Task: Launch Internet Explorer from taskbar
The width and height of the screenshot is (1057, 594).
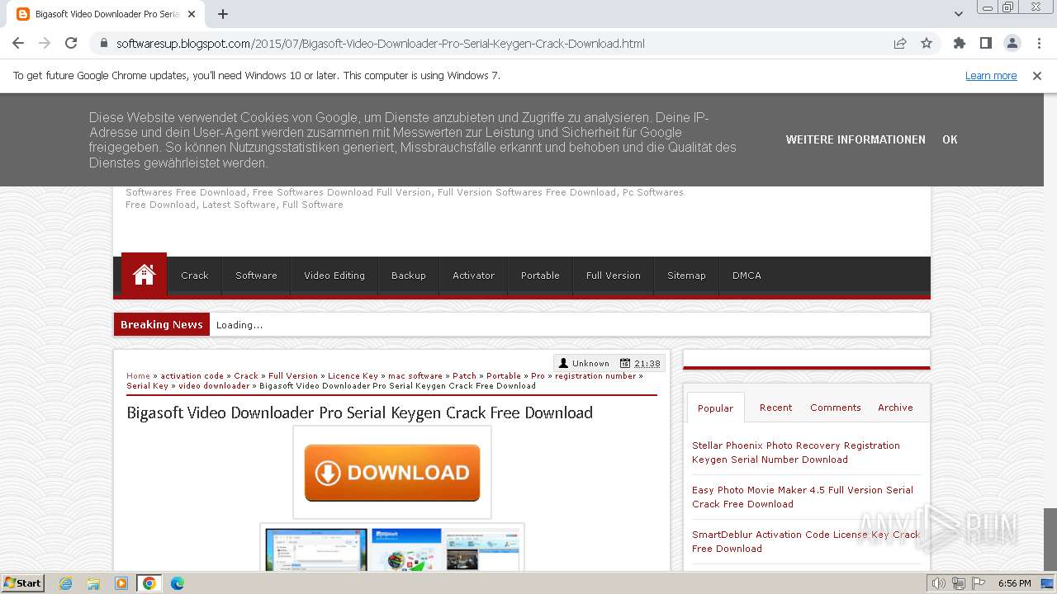Action: pyautogui.click(x=65, y=583)
